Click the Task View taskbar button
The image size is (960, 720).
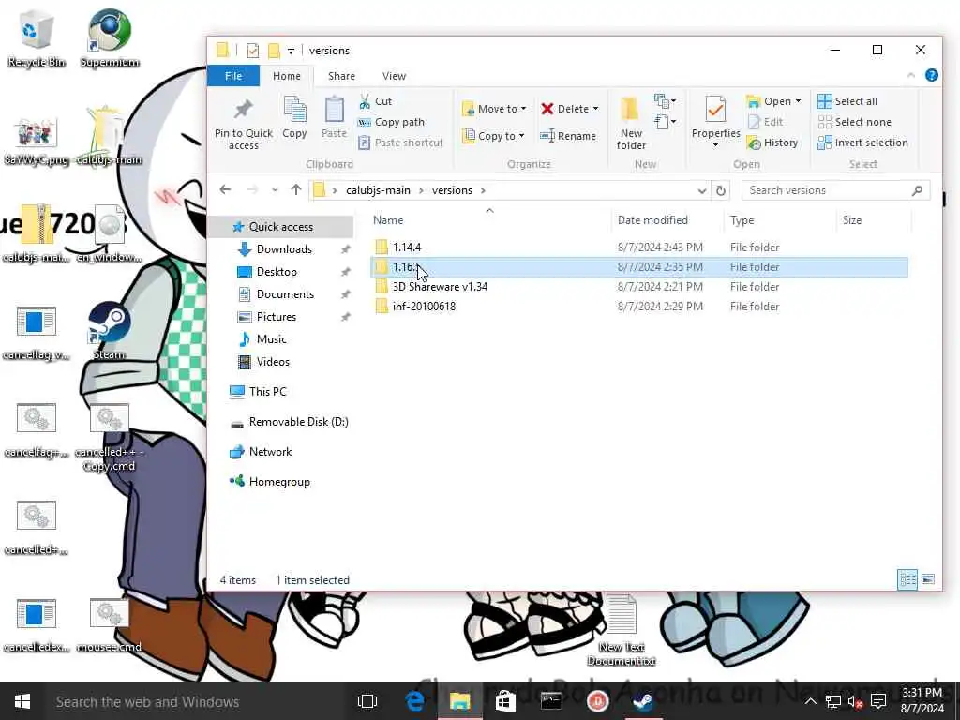click(367, 701)
